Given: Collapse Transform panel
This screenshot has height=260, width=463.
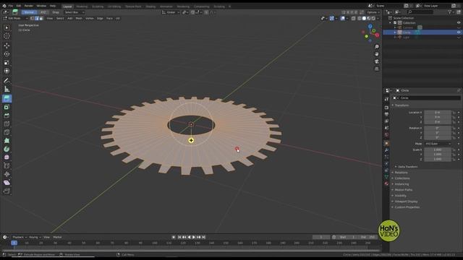Looking at the screenshot, I should (x=402, y=105).
